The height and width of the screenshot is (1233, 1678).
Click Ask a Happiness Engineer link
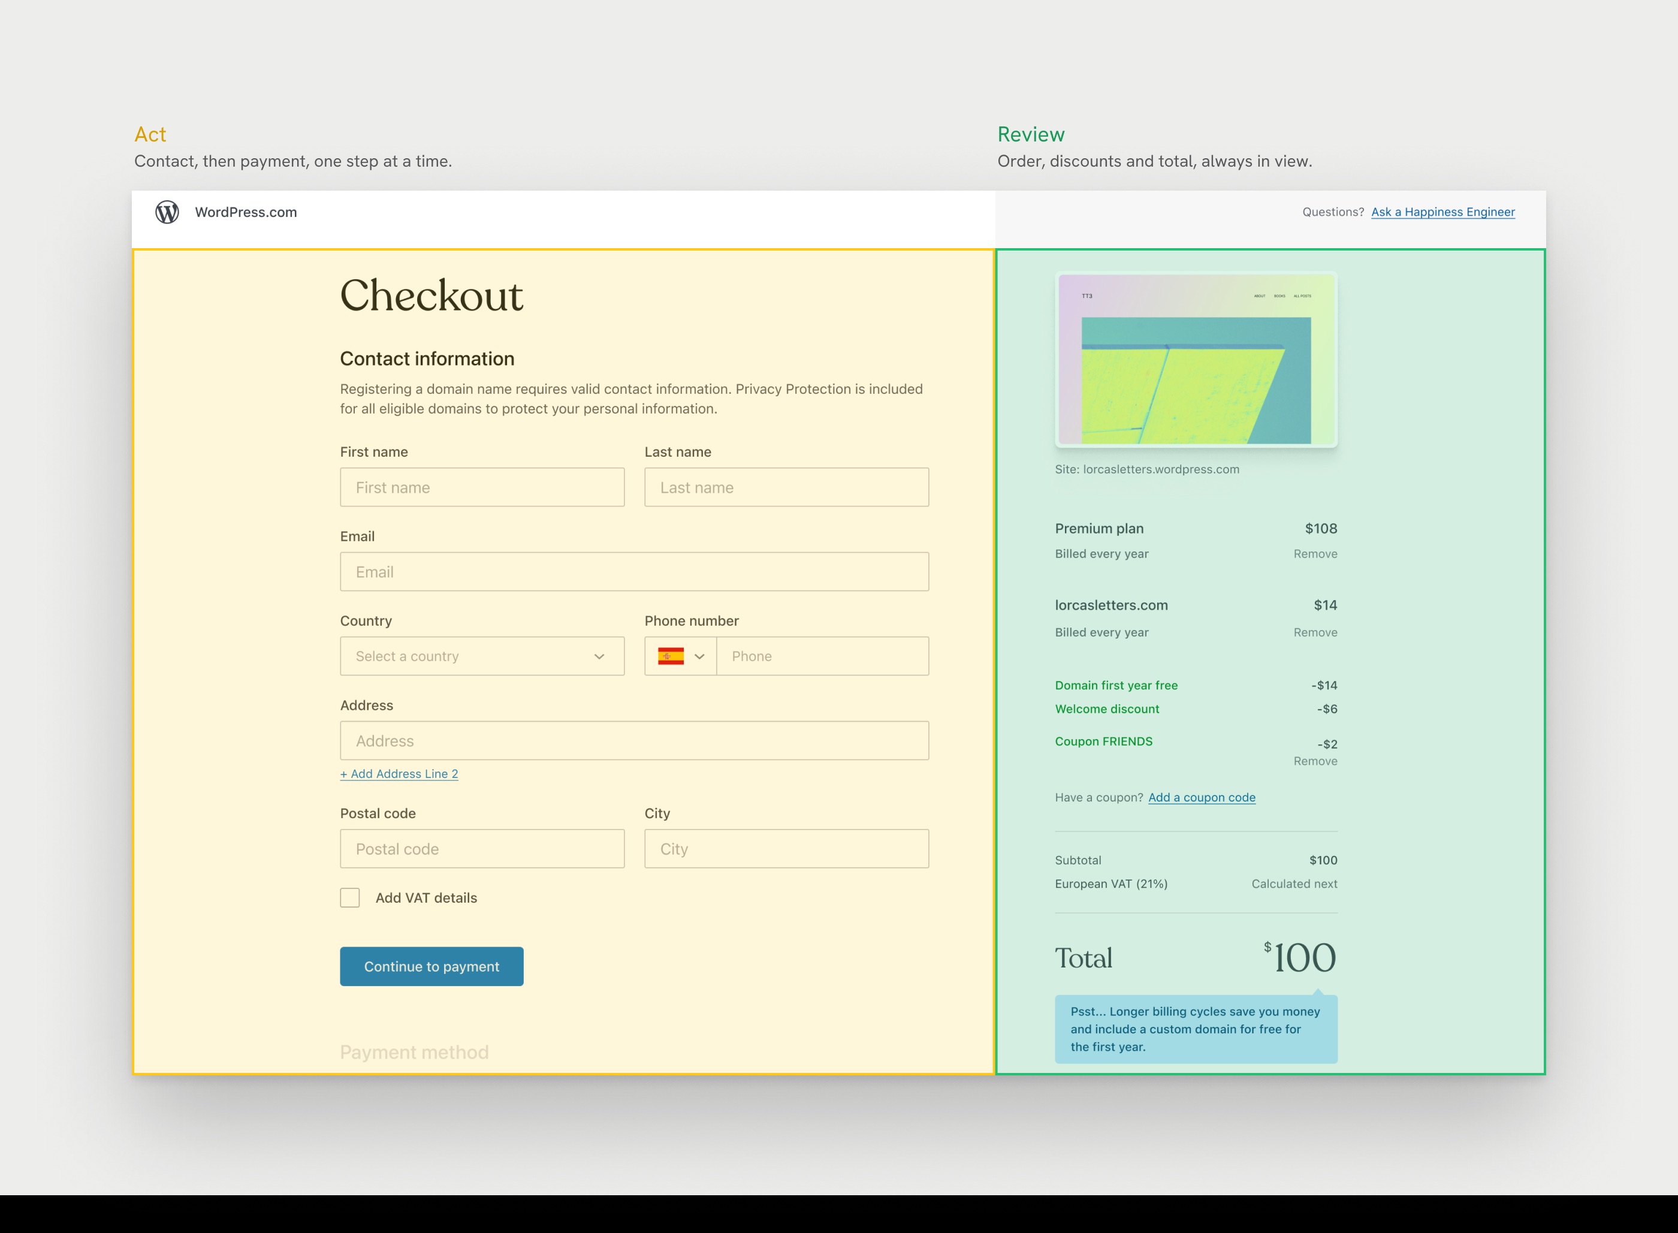[x=1443, y=212]
